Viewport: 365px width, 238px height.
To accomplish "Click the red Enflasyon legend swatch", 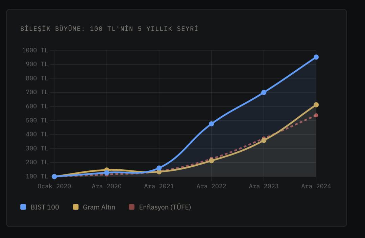I will [132, 207].
